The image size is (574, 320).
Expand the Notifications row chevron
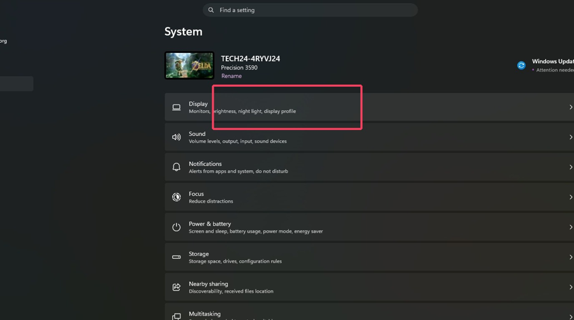pos(570,167)
